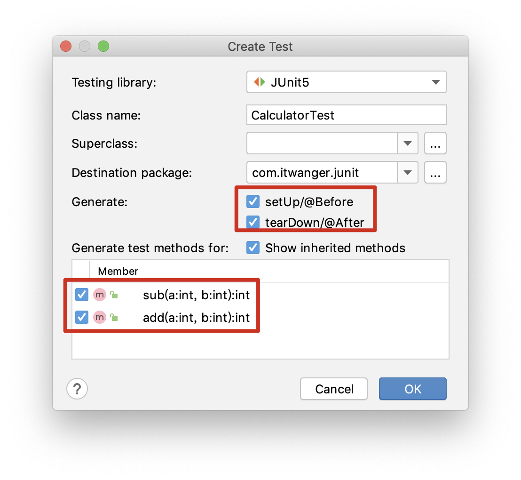This screenshot has width=521, height=480.
Task: Click the method icon beside add
Action: [x=100, y=318]
